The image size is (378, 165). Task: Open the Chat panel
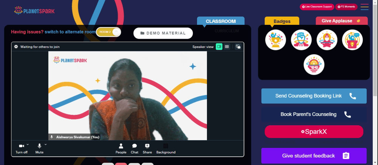135,148
